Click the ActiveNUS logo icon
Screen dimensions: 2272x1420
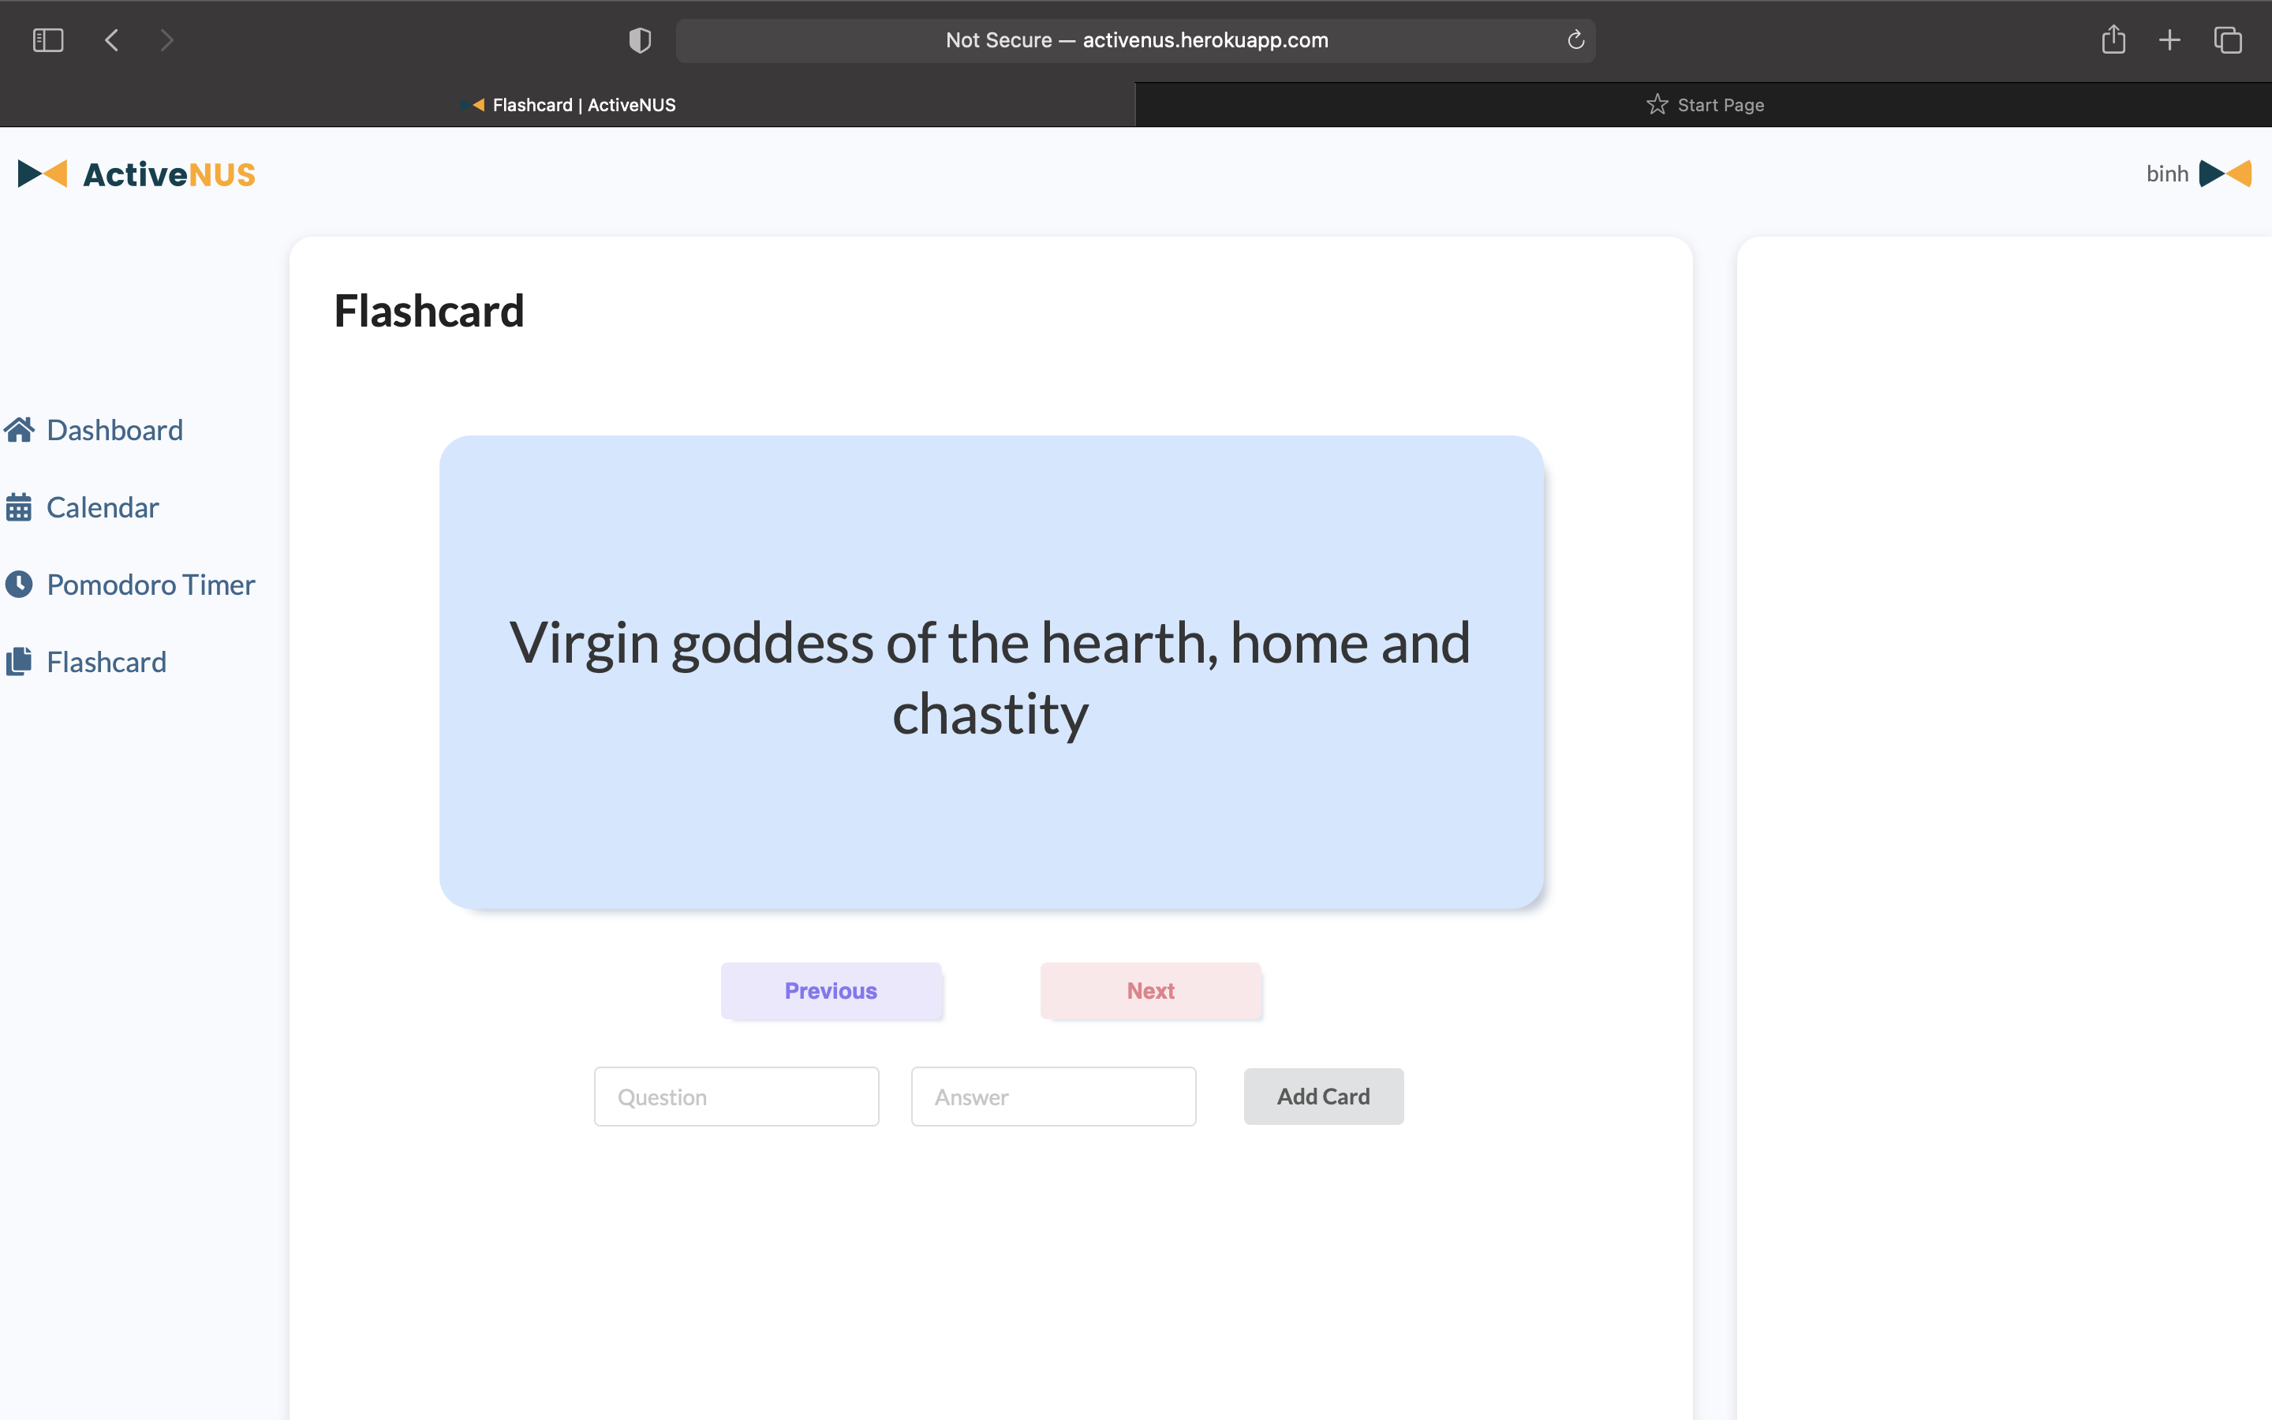tap(43, 174)
